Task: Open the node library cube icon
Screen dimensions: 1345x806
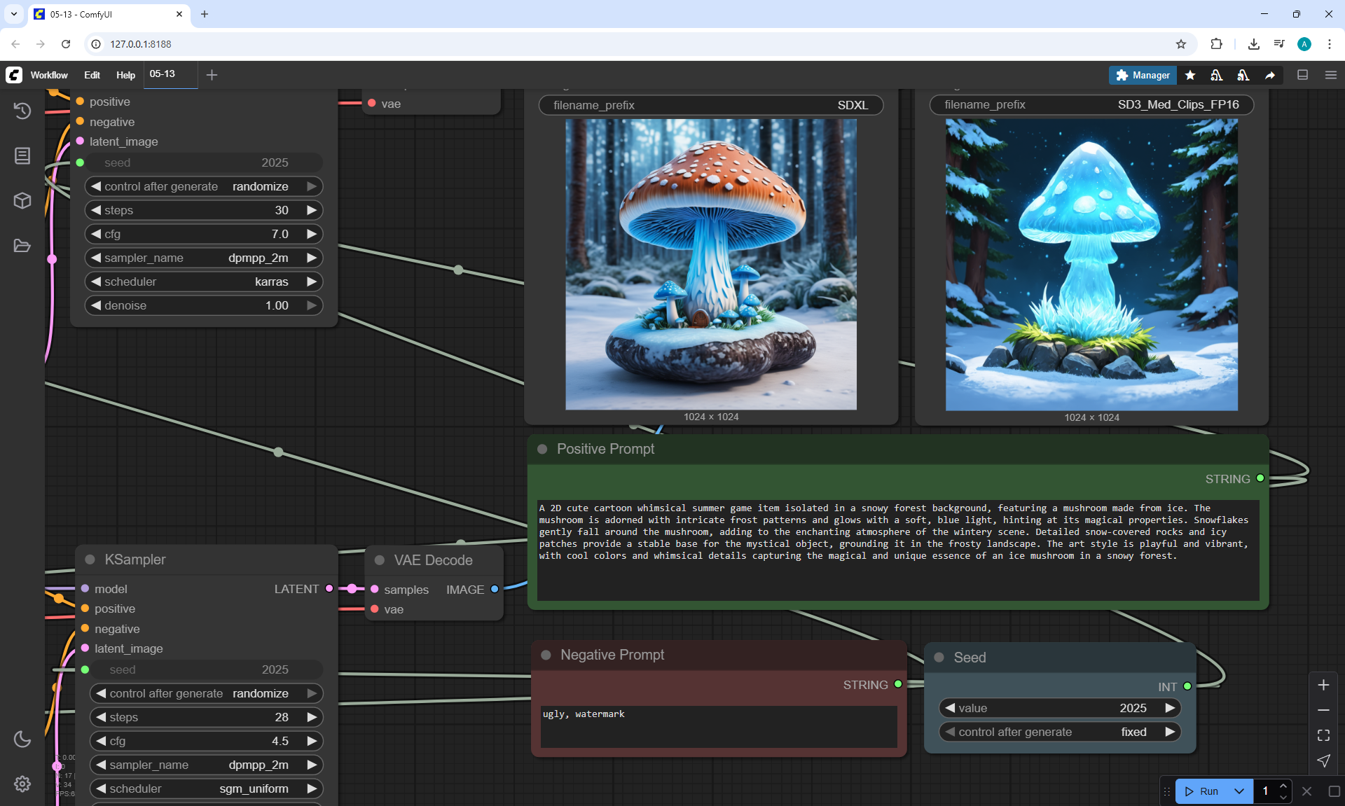Action: [x=22, y=201]
